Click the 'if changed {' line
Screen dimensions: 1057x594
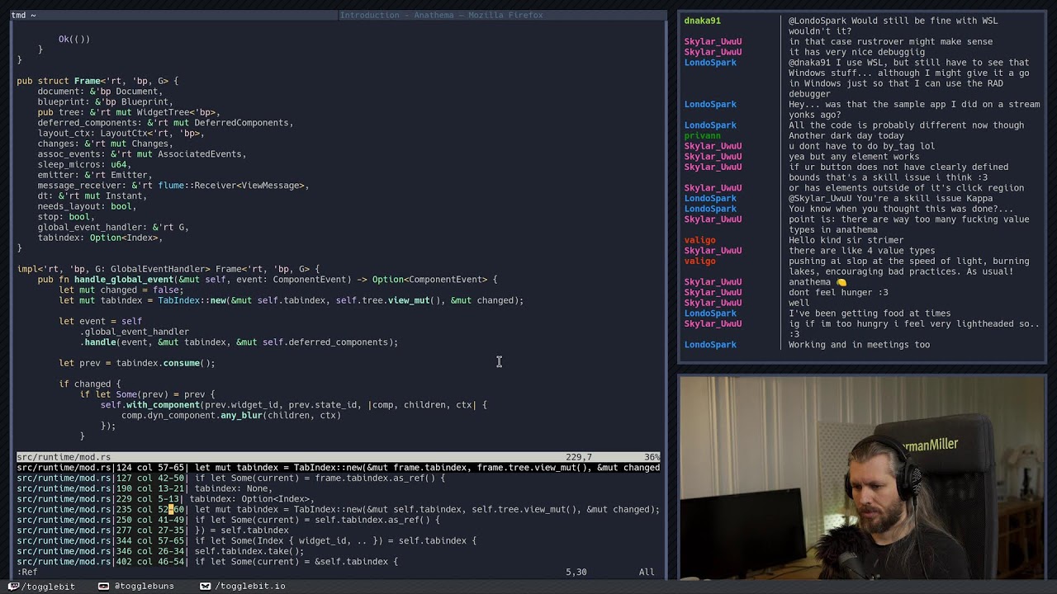(x=90, y=384)
